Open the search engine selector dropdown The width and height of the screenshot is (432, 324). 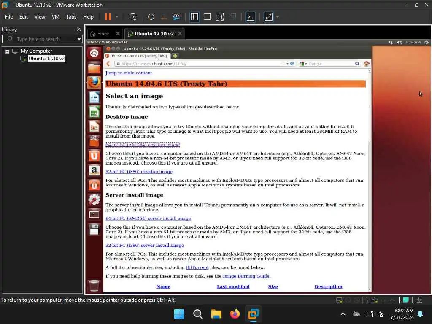pos(303,64)
